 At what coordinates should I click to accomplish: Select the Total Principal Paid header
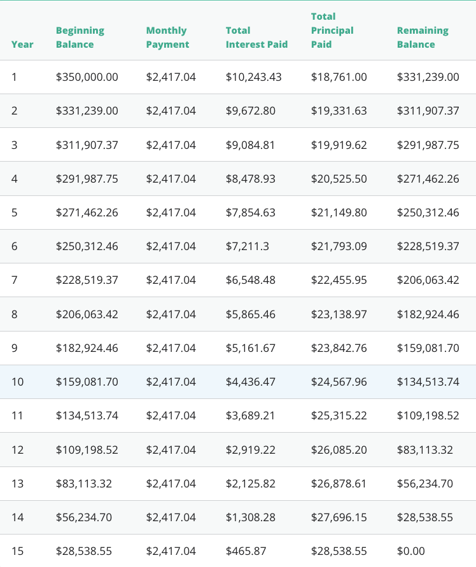click(x=332, y=31)
